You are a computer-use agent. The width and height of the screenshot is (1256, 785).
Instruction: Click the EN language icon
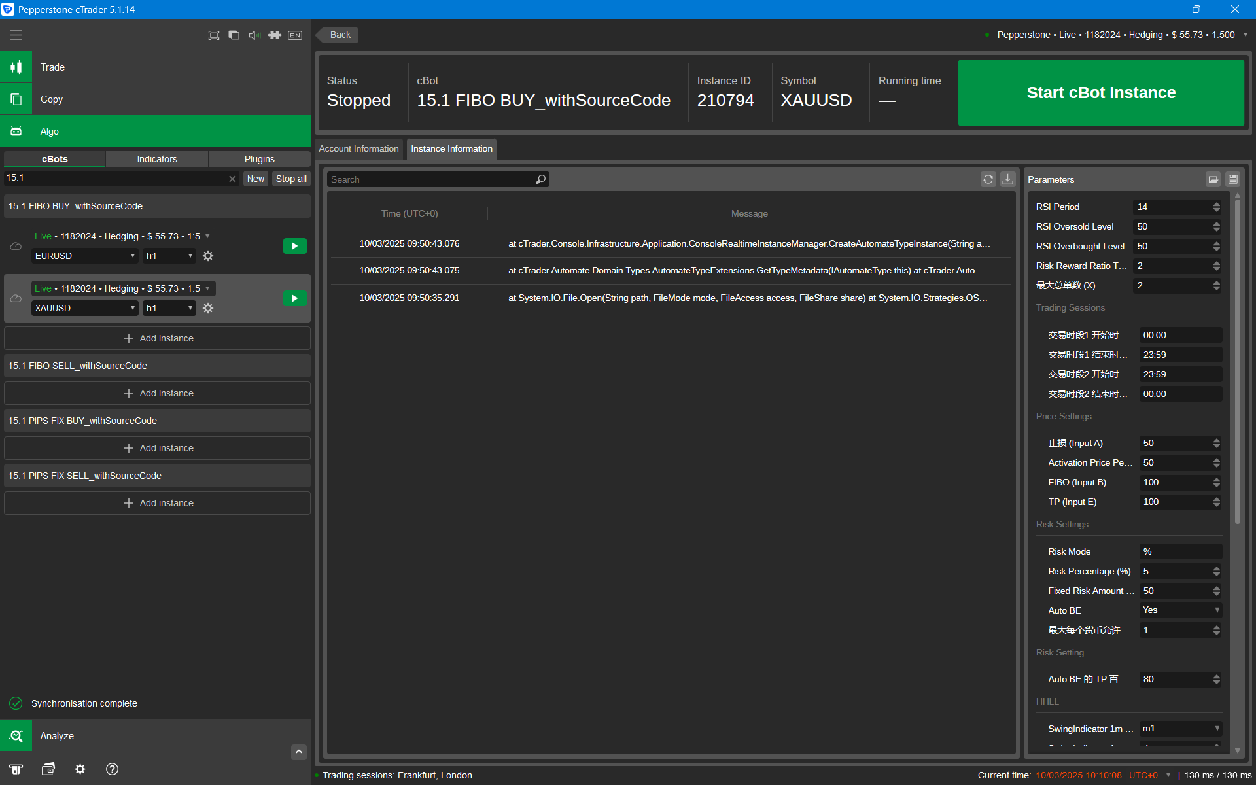point(295,35)
